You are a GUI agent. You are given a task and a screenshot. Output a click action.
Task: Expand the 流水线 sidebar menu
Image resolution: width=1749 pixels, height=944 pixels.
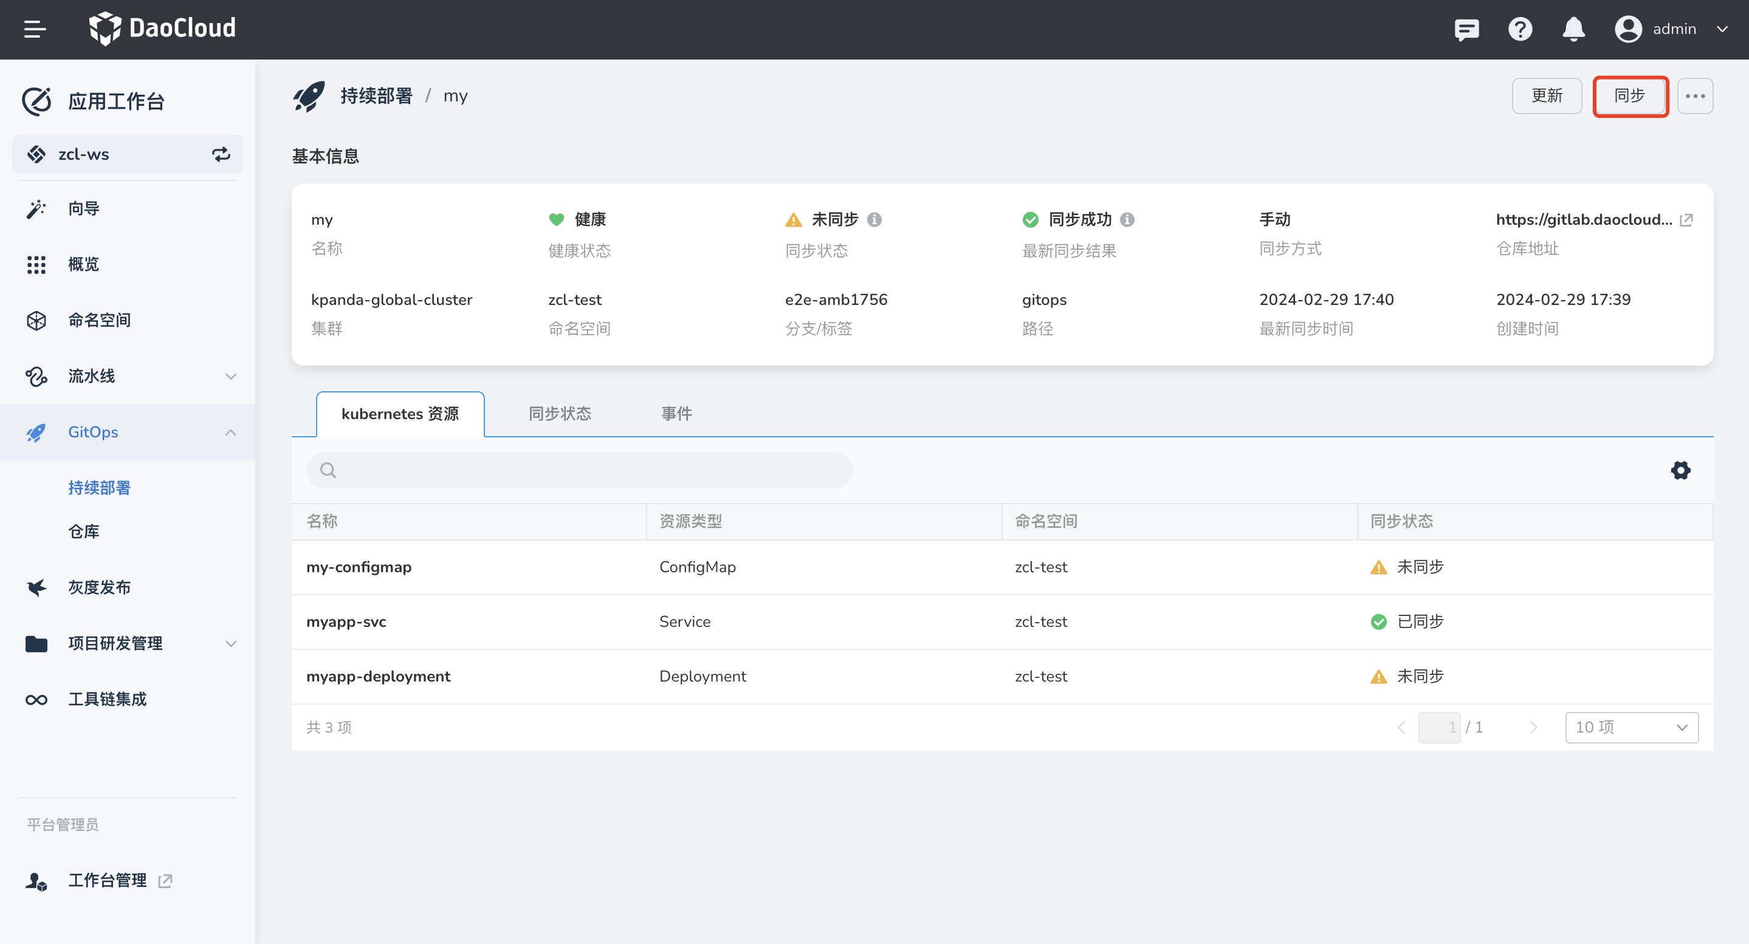[231, 376]
